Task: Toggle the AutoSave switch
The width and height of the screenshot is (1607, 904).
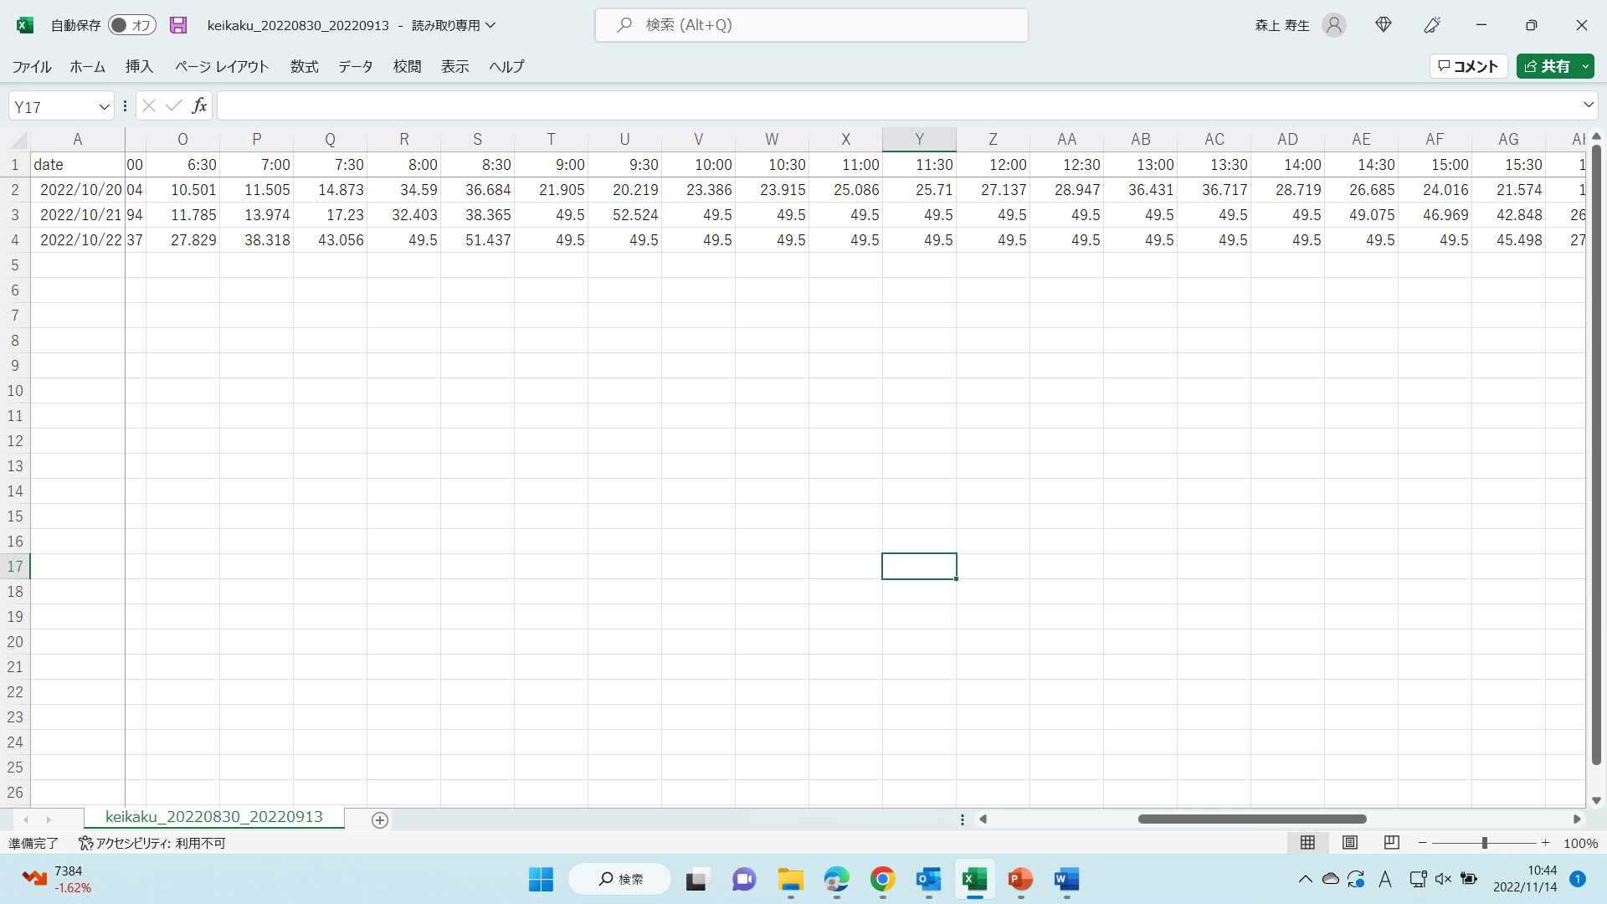Action: click(x=132, y=25)
